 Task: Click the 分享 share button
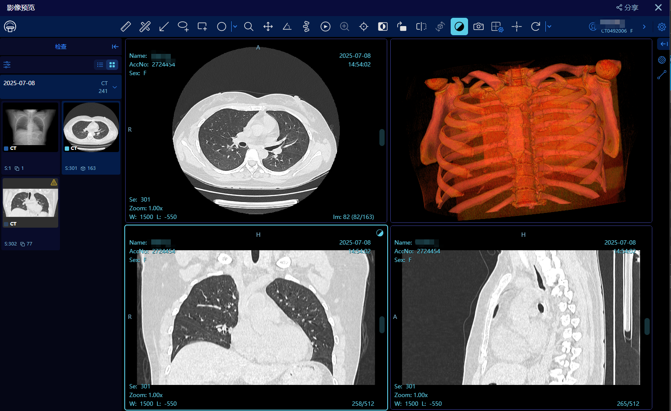[x=627, y=7]
